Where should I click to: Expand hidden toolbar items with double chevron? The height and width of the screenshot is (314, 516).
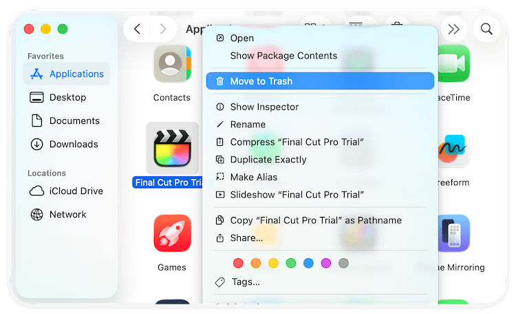454,29
